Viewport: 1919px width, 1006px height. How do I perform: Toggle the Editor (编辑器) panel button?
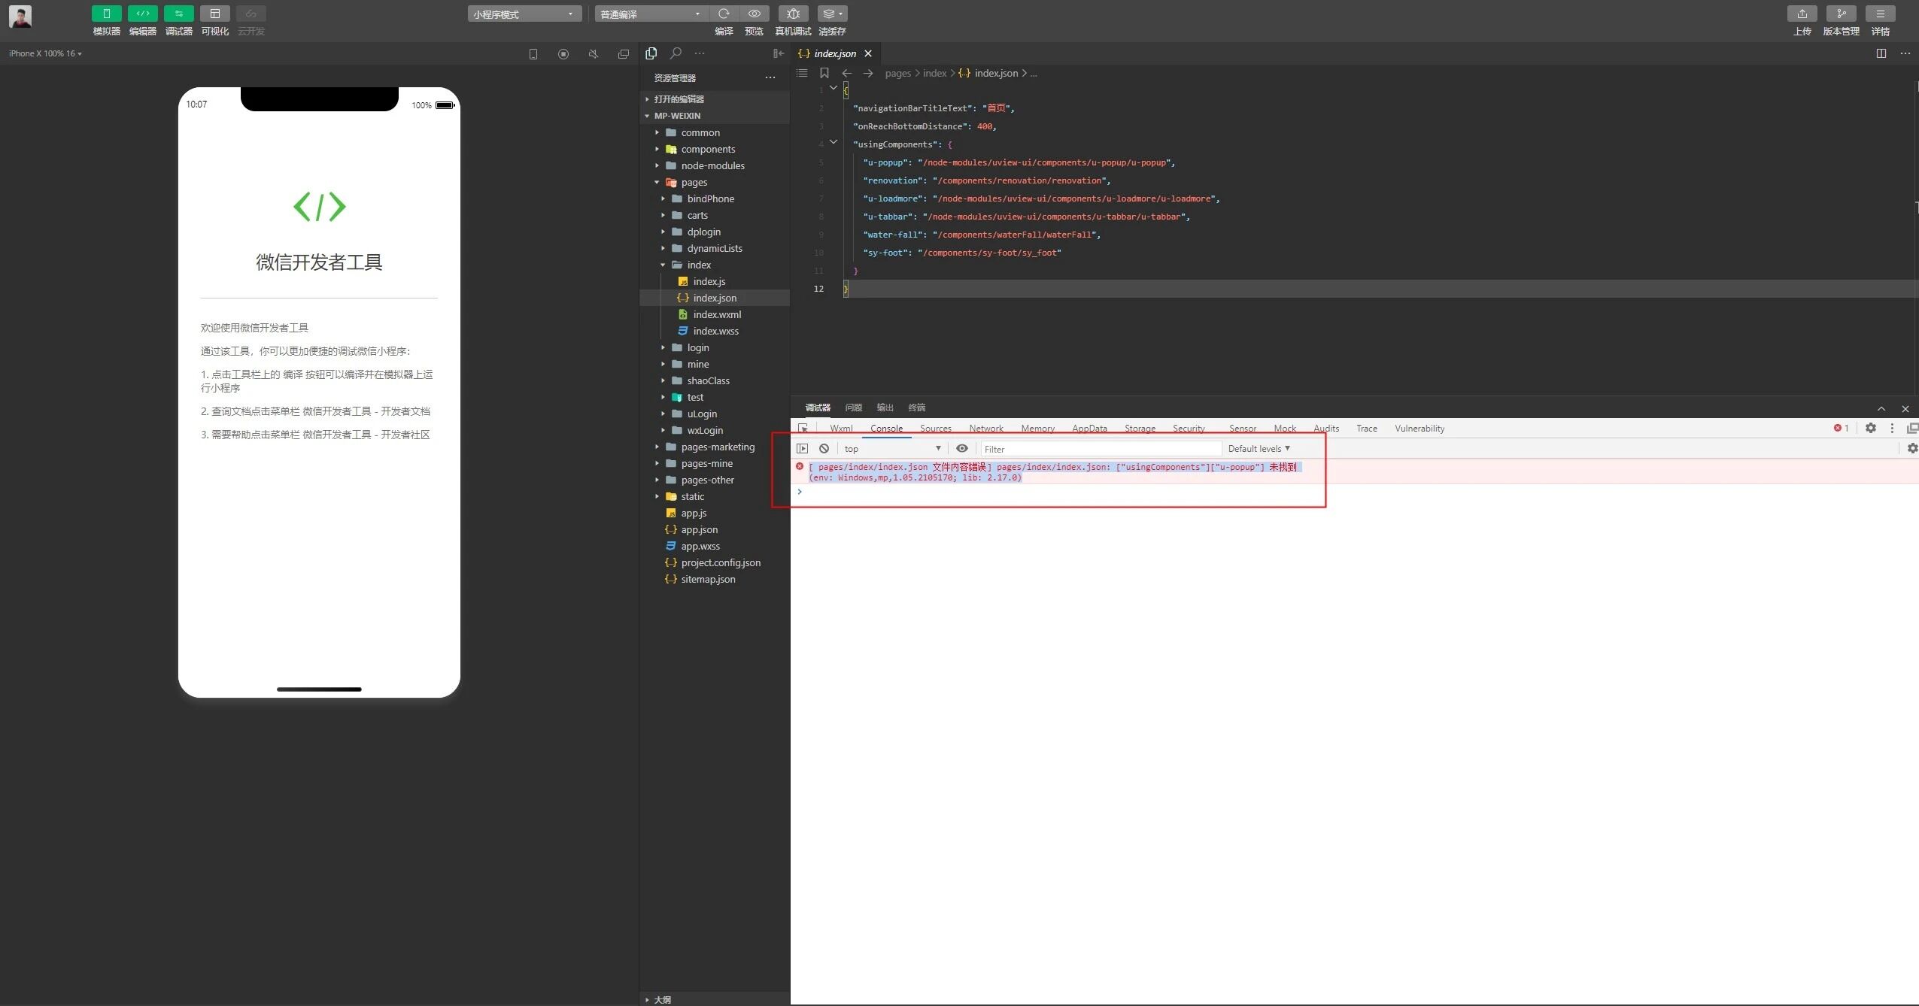pyautogui.click(x=142, y=14)
